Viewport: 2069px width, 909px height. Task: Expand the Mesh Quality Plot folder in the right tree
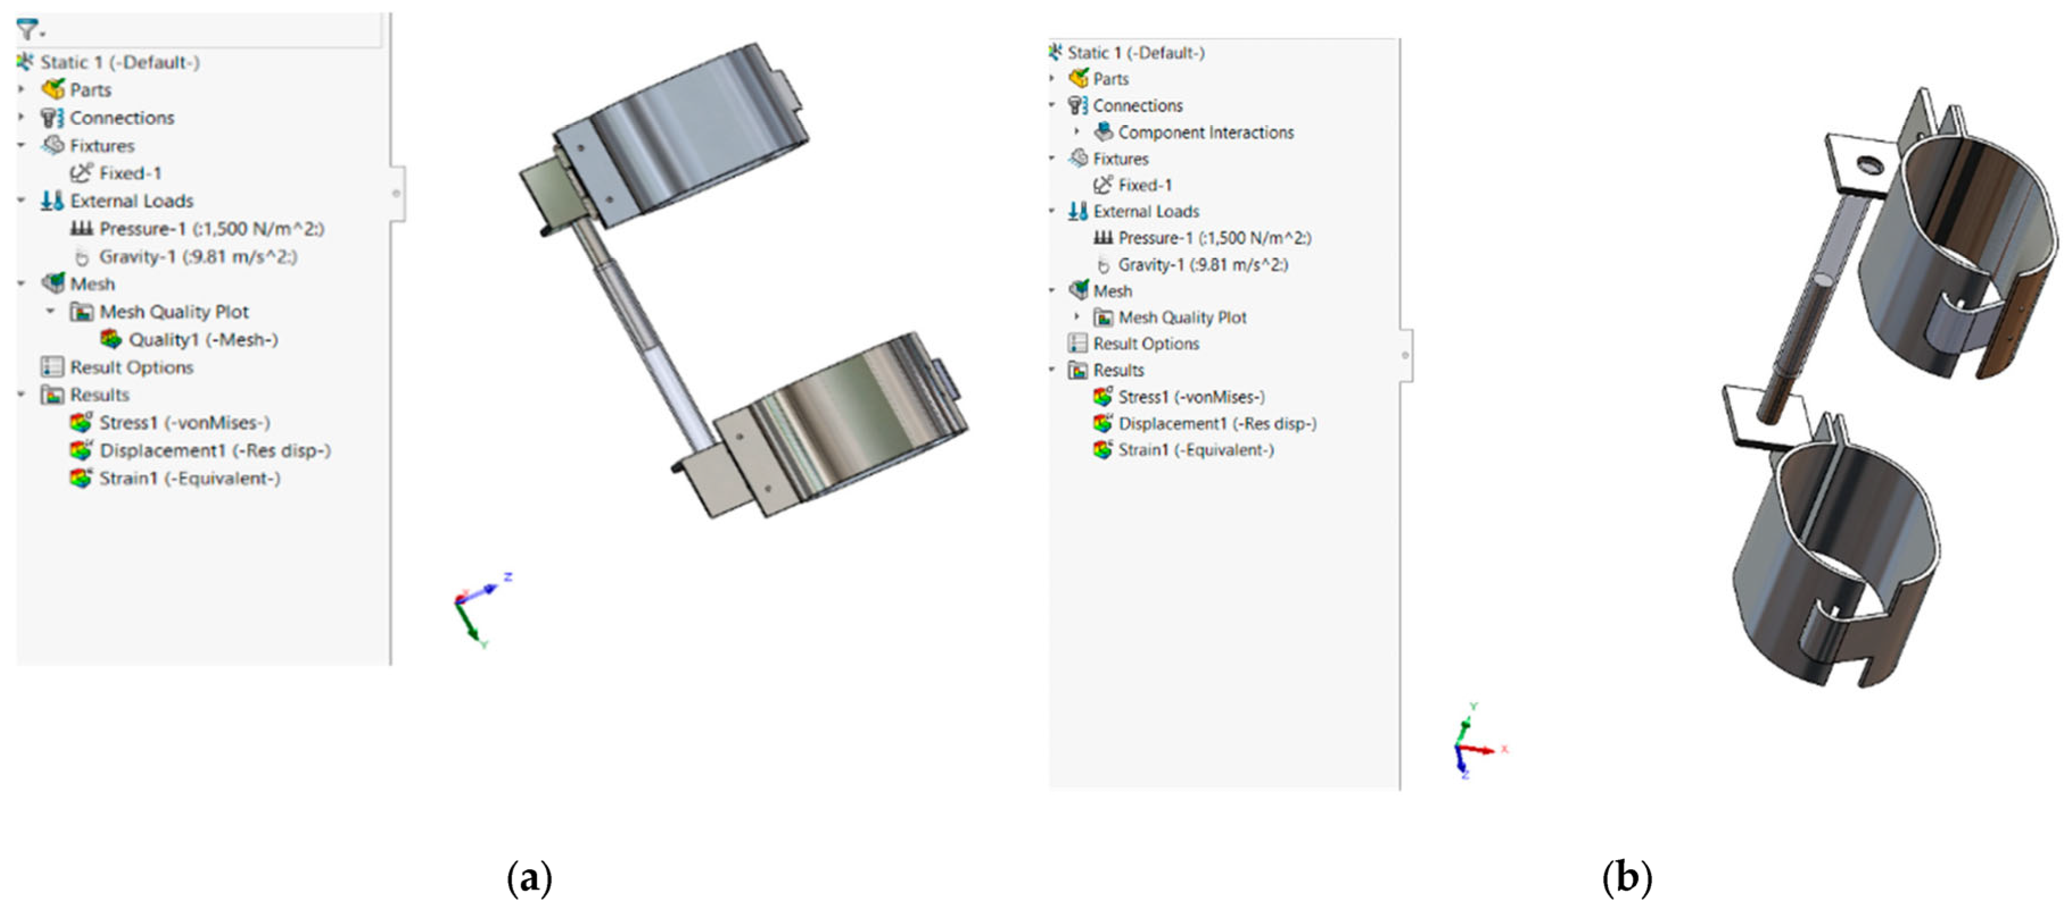click(1077, 317)
